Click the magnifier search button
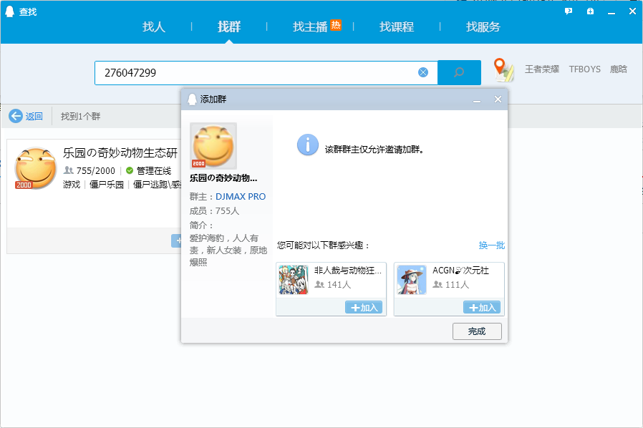 pos(459,72)
